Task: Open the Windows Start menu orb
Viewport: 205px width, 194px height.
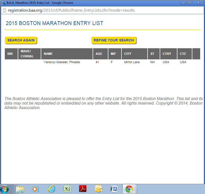Action: point(5,189)
